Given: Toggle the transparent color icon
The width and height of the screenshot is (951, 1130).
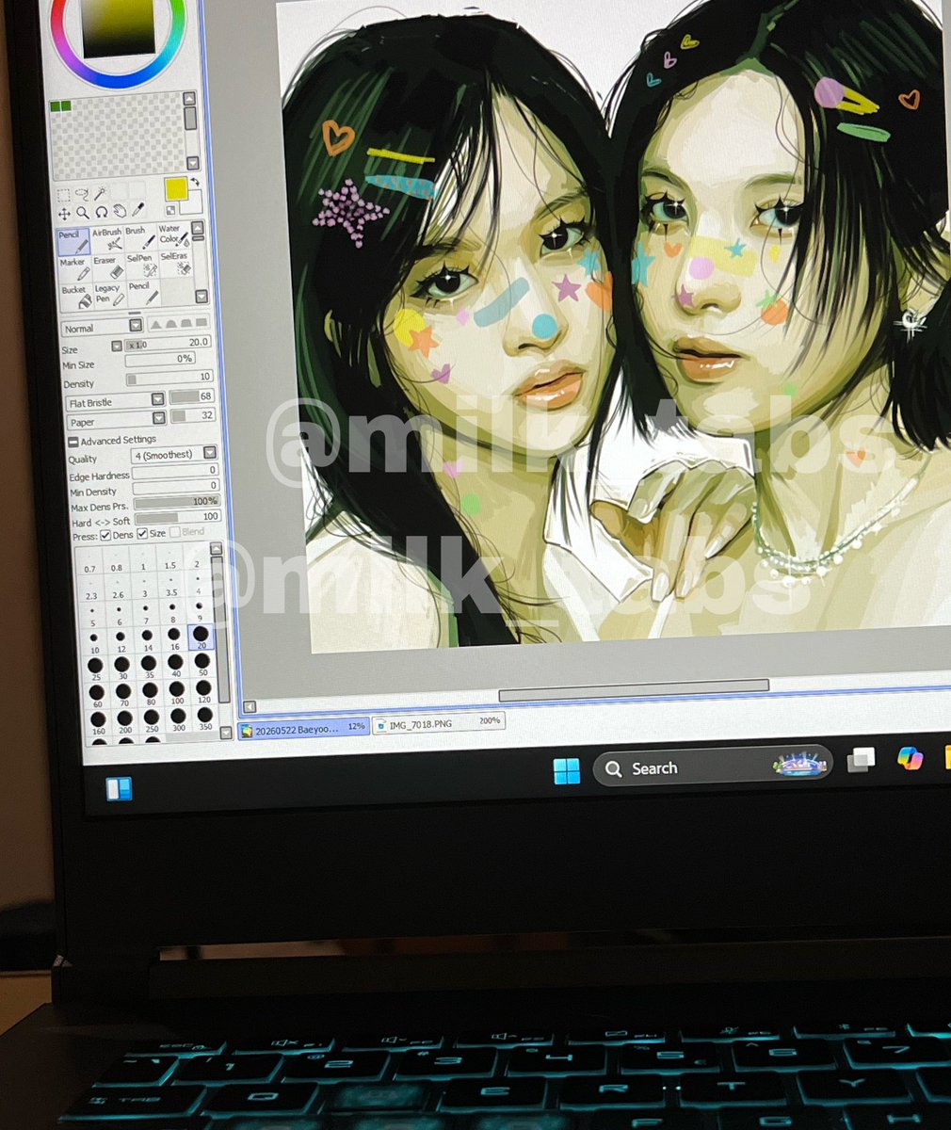Looking at the screenshot, I should pyautogui.click(x=170, y=211).
